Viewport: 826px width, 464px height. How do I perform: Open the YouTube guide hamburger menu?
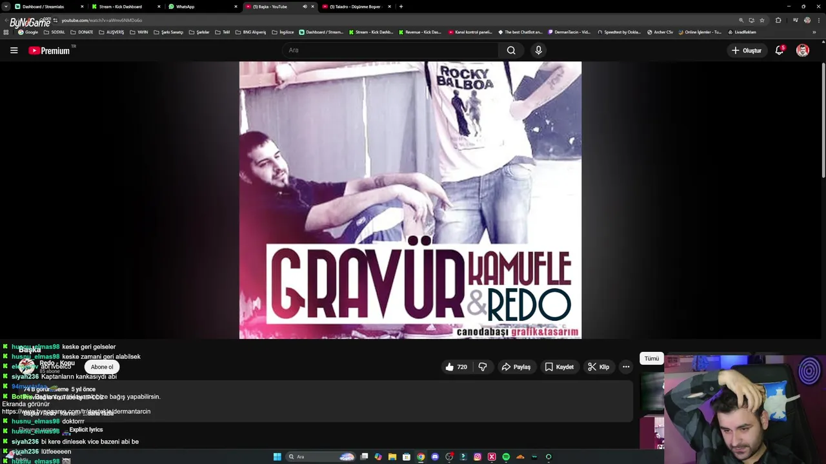(14, 50)
